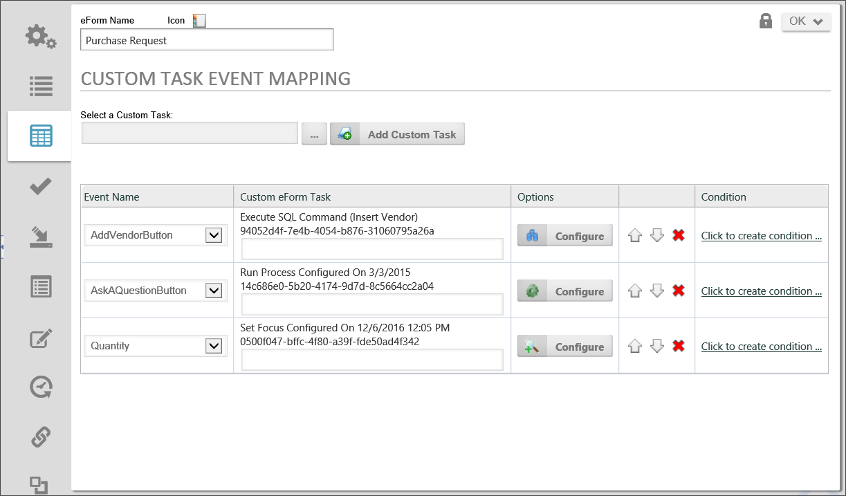Move AskAQuestionButton row down with arrow
This screenshot has height=496, width=846.
point(657,291)
